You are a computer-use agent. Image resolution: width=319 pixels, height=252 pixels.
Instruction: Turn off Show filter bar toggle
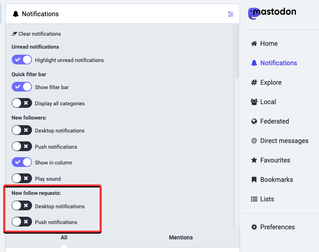pyautogui.click(x=22, y=87)
